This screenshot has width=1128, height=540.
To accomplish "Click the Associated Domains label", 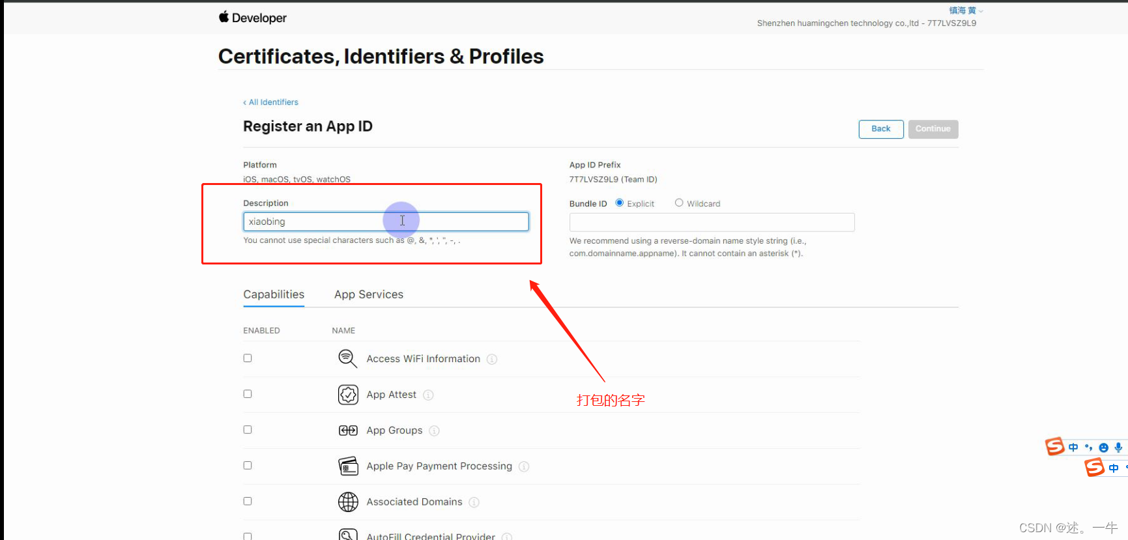I will tap(414, 502).
